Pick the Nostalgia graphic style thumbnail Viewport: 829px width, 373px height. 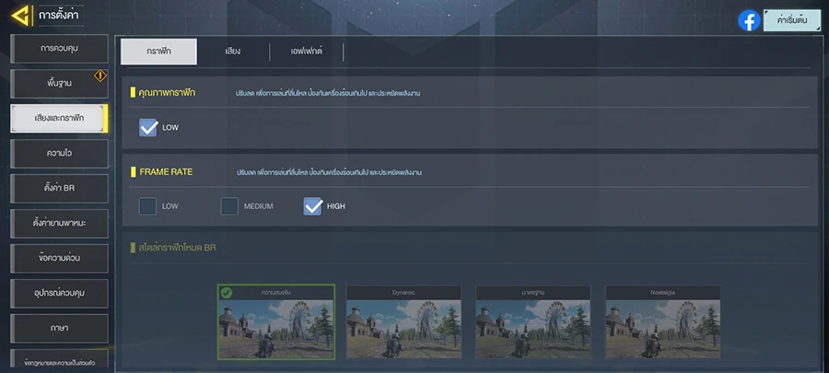tap(662, 324)
